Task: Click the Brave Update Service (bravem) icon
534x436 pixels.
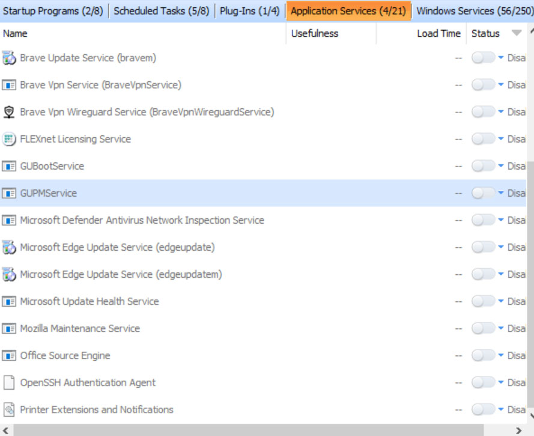Action: [x=9, y=58]
